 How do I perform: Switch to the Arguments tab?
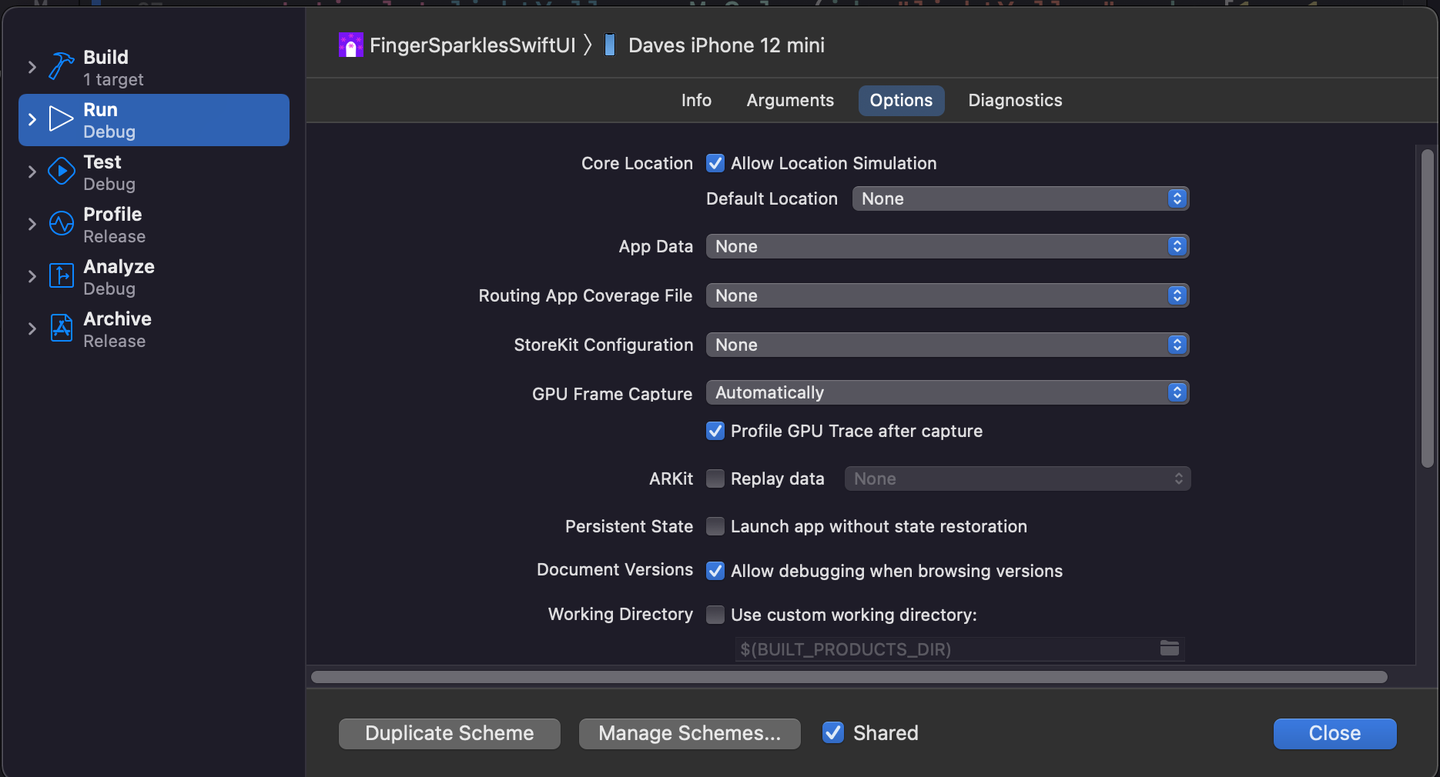(789, 101)
